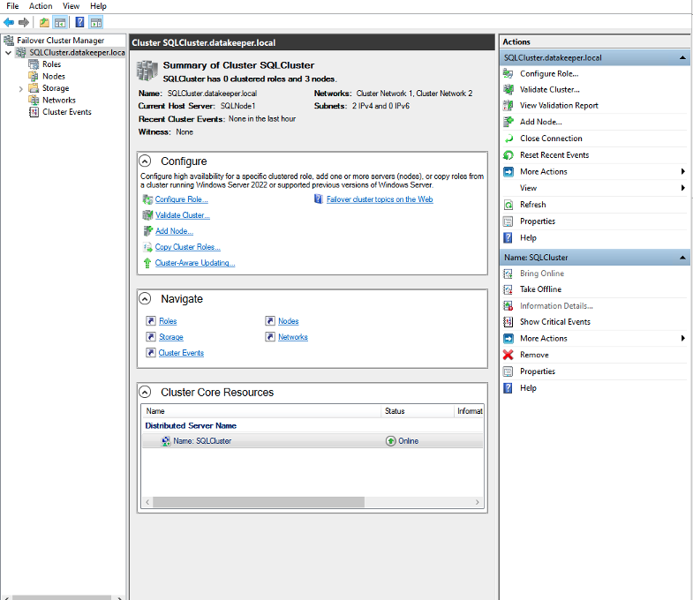Open Failover cluster topics on the Web

click(380, 199)
